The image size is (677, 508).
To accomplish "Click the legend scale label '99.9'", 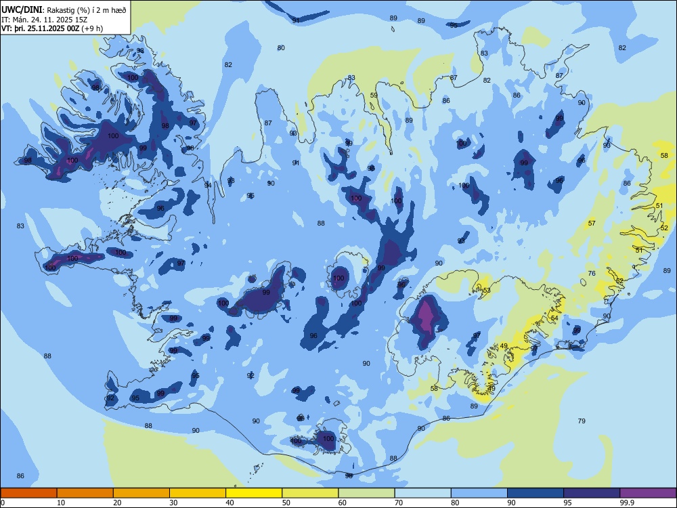I will click(x=627, y=503).
